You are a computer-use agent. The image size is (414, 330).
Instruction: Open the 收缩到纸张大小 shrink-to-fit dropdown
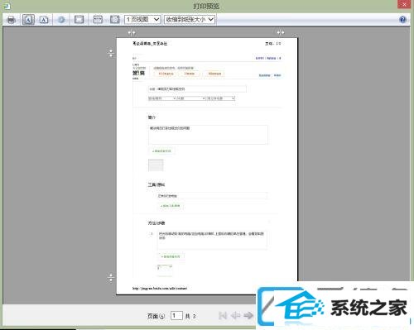pyautogui.click(x=190, y=20)
